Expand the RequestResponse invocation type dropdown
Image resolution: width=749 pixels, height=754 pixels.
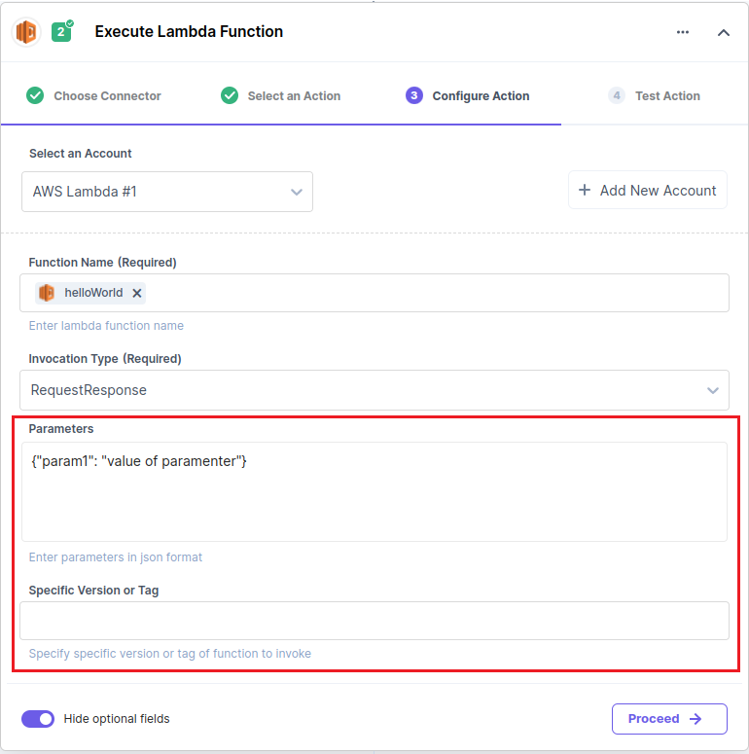(x=374, y=390)
